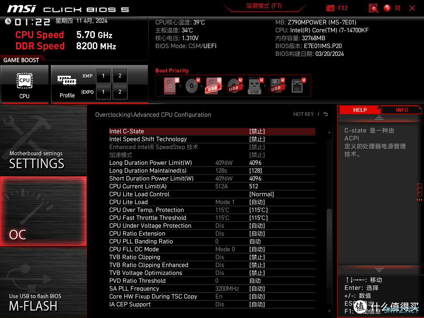Viewport: 424px width, 318px height.
Task: Open the CPU Lite Load option
Action: pyautogui.click(x=212, y=202)
